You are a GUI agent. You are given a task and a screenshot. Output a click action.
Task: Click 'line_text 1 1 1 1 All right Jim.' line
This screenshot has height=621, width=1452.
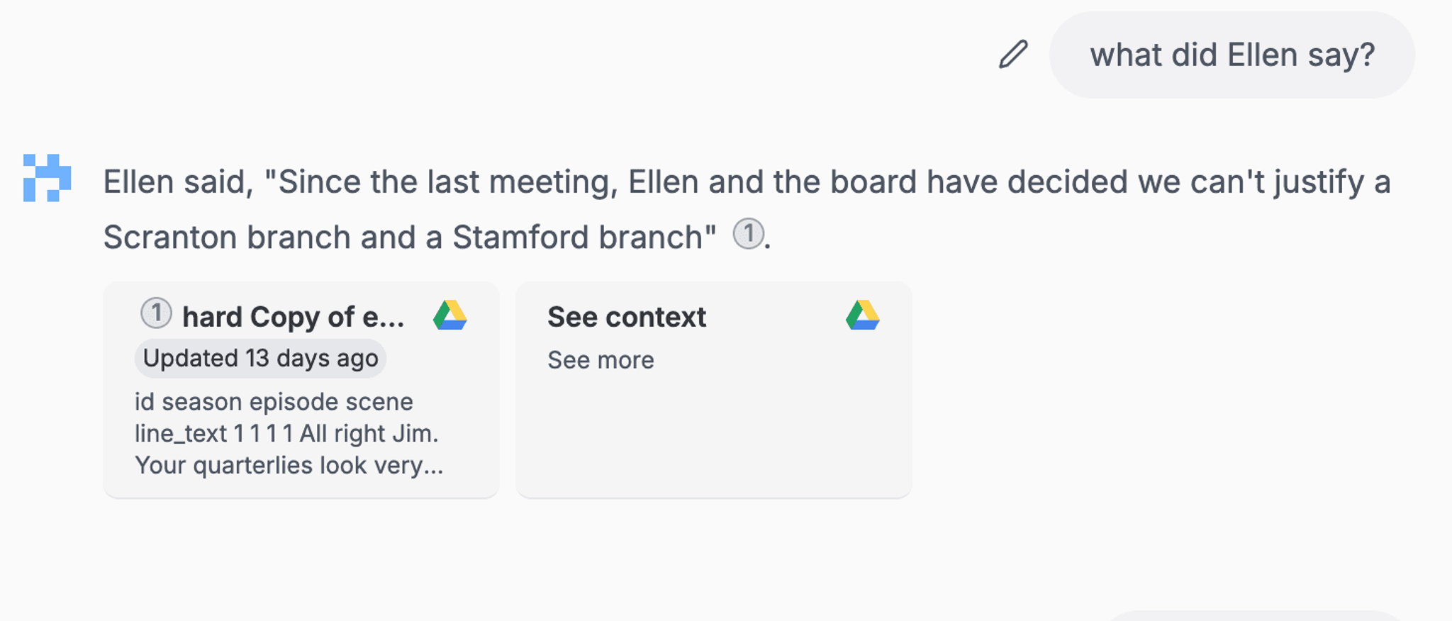(x=286, y=434)
